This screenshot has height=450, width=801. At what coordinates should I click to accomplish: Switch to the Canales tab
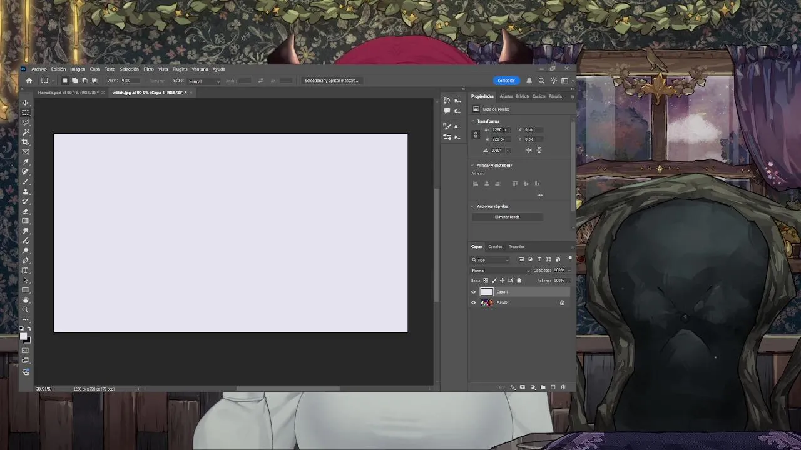coord(495,247)
